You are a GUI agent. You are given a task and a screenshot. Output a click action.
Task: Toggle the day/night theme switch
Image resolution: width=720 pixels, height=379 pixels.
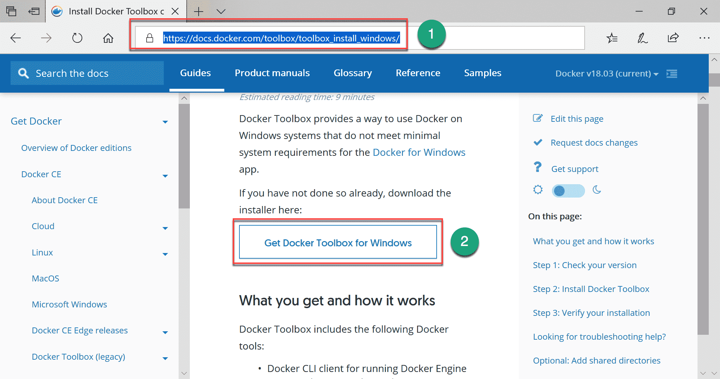click(568, 191)
